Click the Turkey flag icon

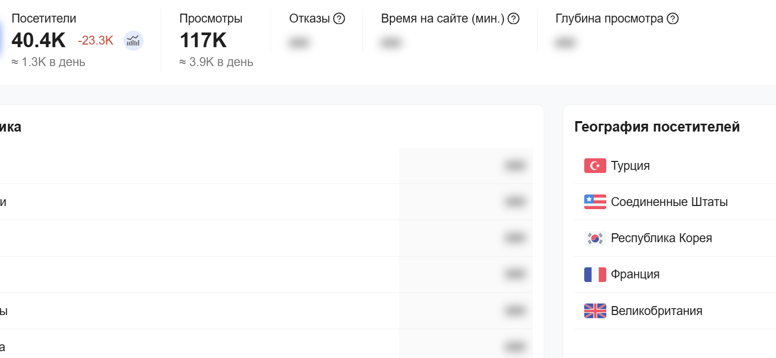[x=595, y=166]
